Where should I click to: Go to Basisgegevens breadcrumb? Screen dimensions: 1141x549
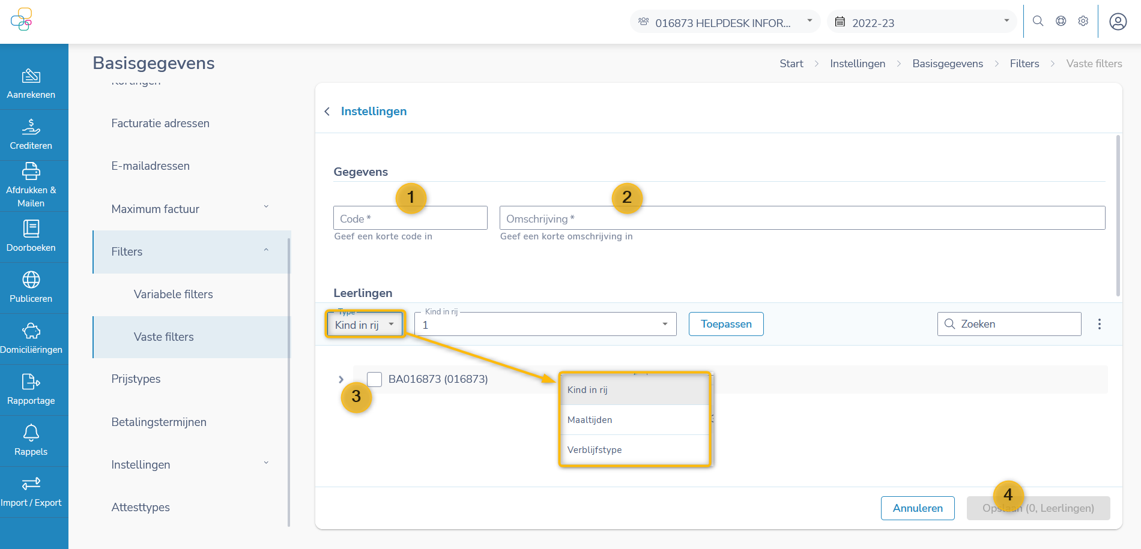948,64
